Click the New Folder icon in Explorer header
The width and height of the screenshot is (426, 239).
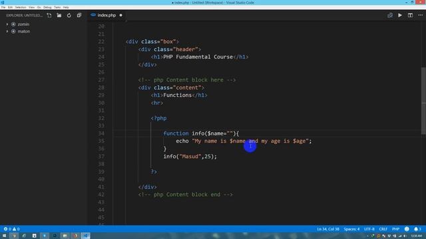click(59, 15)
